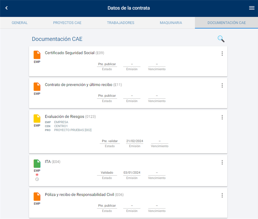The image size is (258, 219).
Task: Go to the Trabajadores tab
Action: 120,23
